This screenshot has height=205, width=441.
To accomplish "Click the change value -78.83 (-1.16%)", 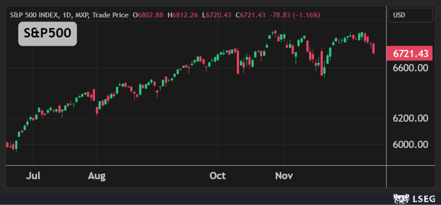I will click(295, 15).
